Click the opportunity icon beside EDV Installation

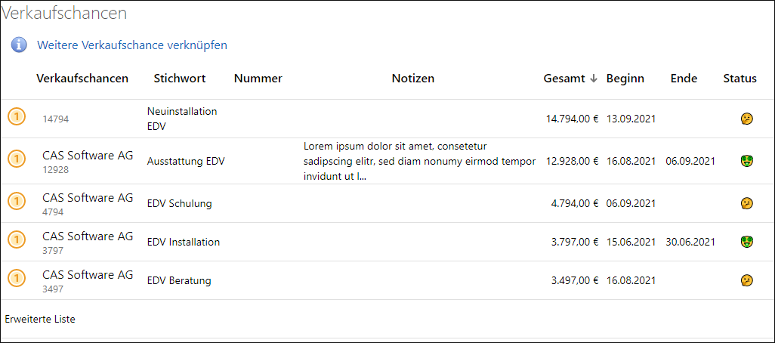point(17,240)
